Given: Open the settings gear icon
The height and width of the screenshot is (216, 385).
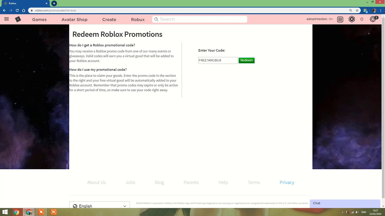Looking at the screenshot, I should [373, 19].
